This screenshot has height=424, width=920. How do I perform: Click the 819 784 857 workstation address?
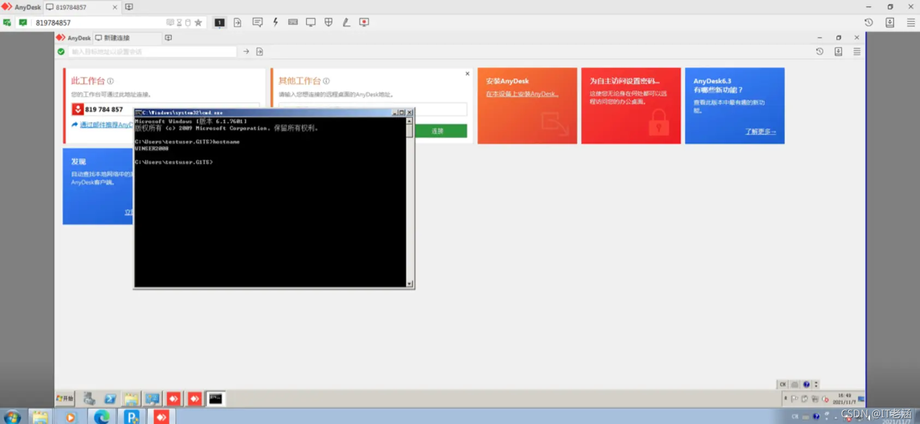pos(104,109)
